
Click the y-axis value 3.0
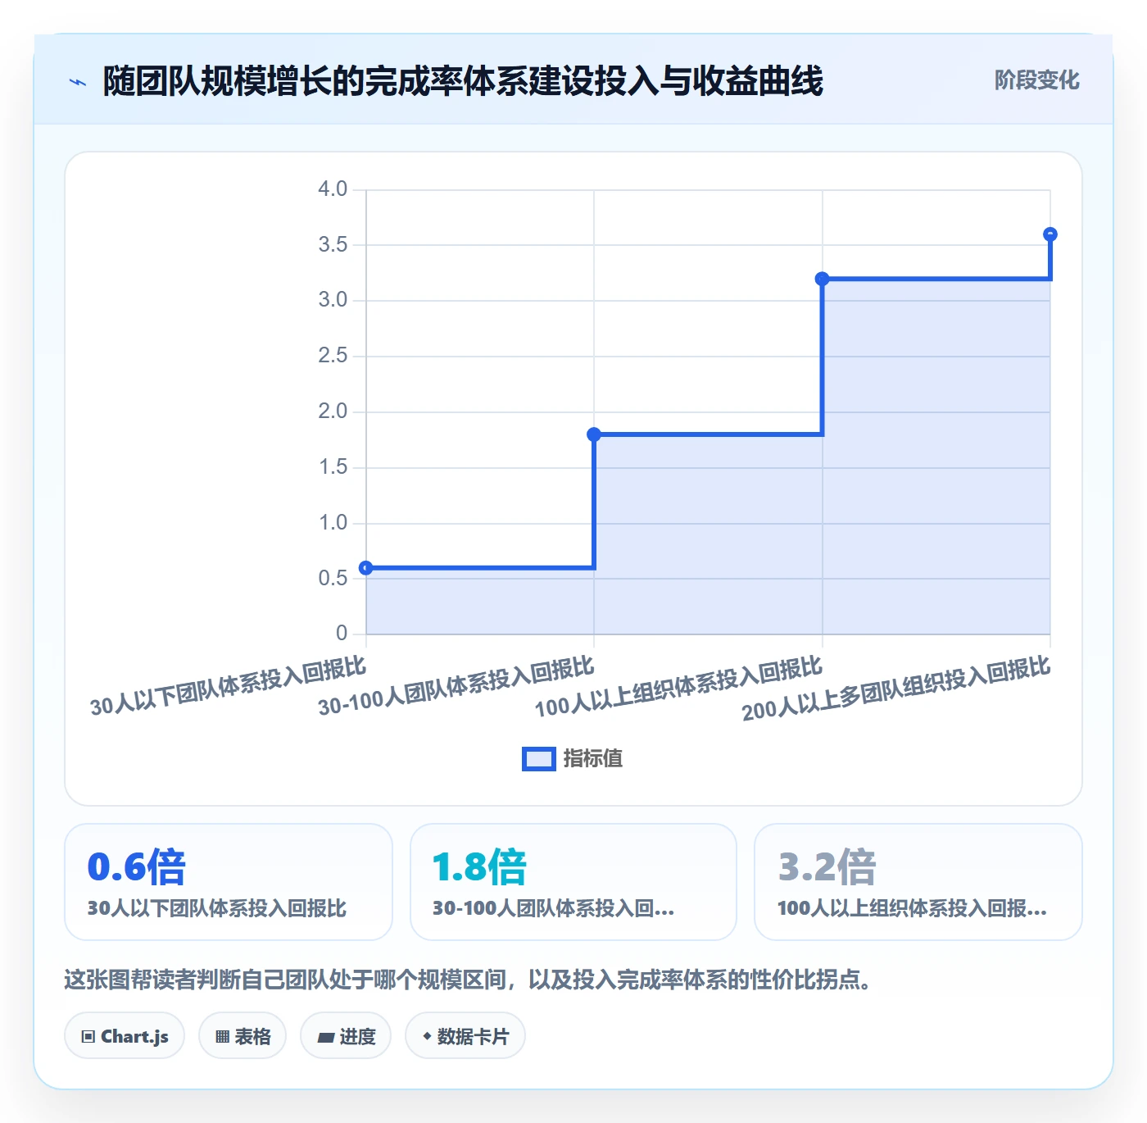(333, 300)
